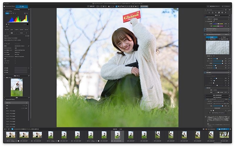Click the blue エクスポート export button
235x147 pixels.
[223, 129]
